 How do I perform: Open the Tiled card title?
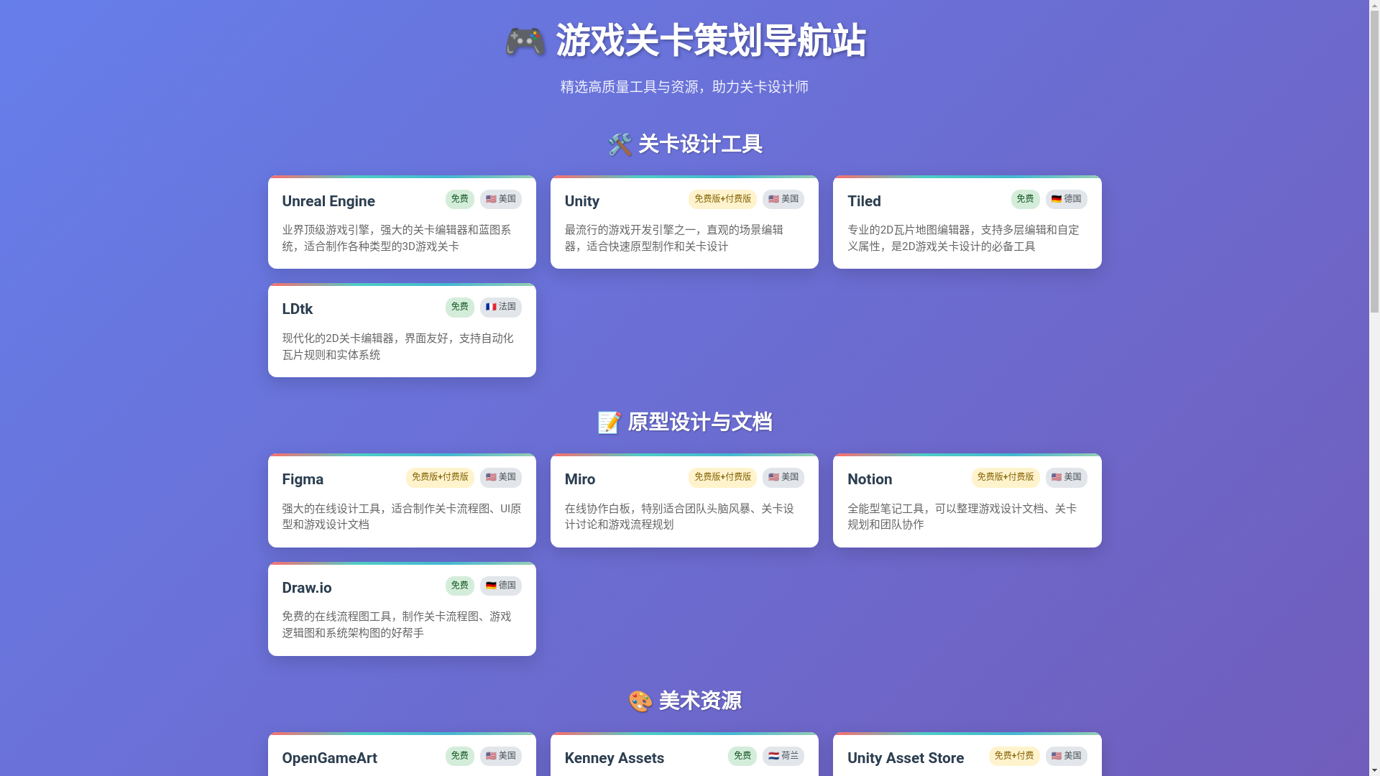pyautogui.click(x=864, y=201)
